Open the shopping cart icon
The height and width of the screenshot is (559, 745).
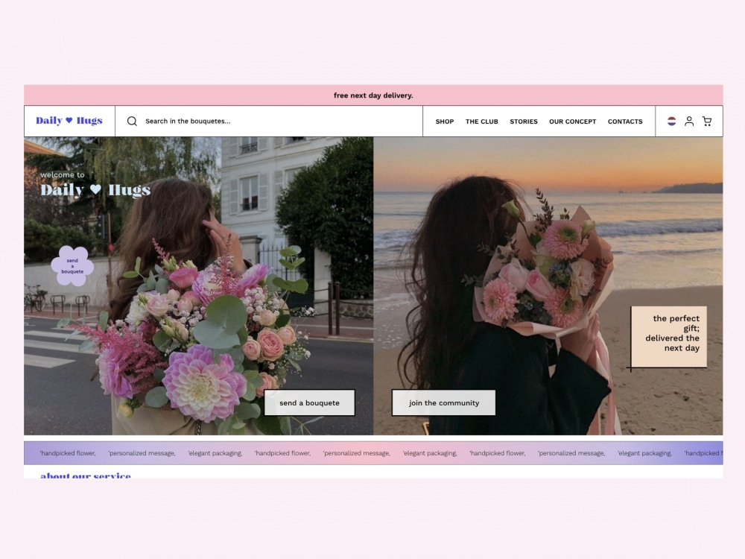tap(707, 121)
